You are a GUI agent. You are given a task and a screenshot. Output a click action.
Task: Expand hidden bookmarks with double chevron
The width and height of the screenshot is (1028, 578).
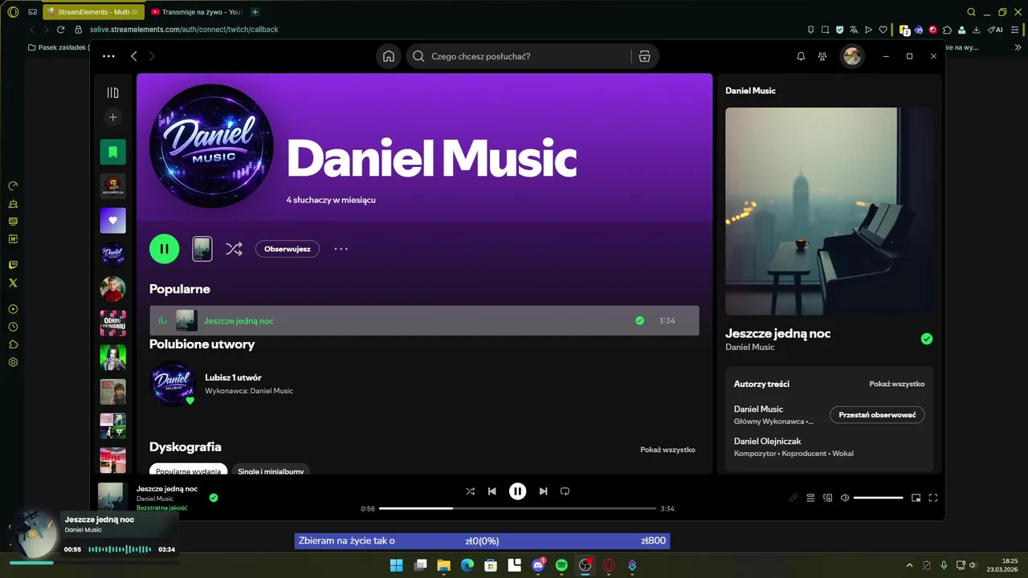point(1018,47)
